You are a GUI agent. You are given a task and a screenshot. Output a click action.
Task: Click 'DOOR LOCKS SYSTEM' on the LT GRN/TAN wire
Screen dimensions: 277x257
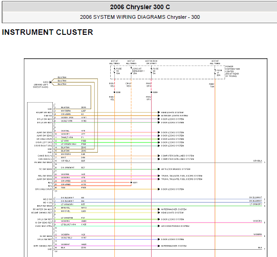pyautogui.click(x=172, y=219)
